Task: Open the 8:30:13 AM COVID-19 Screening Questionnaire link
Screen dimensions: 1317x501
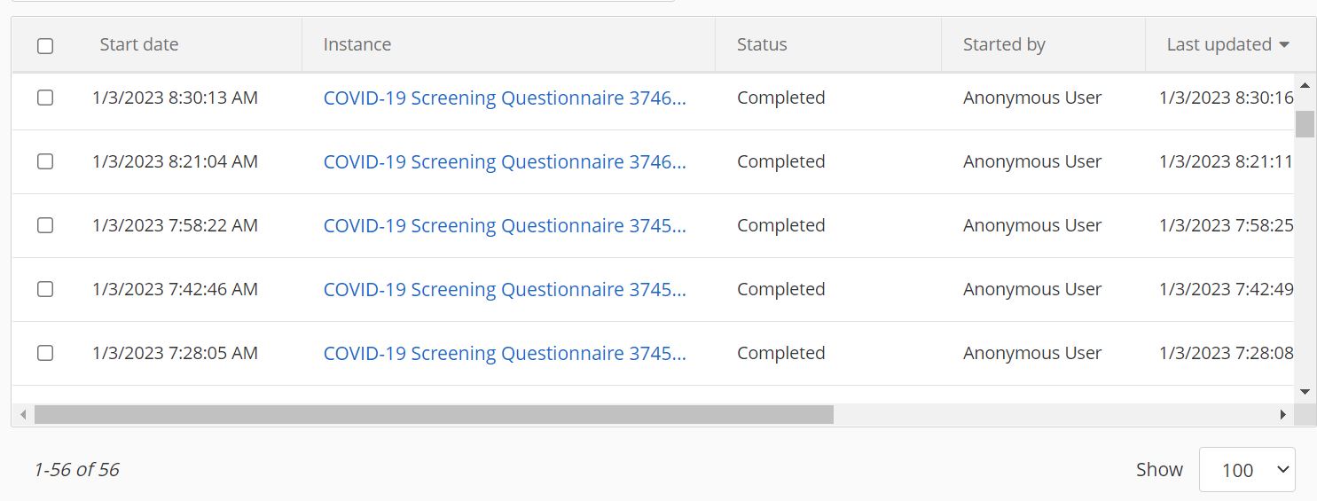Action: (505, 98)
